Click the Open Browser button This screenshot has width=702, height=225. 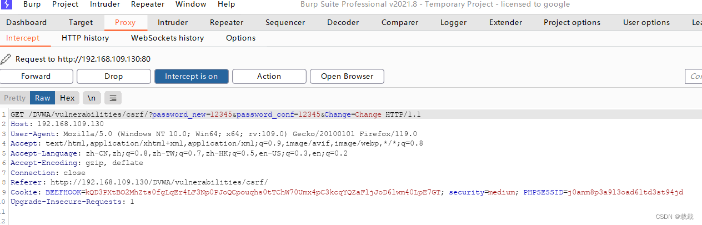[347, 76]
